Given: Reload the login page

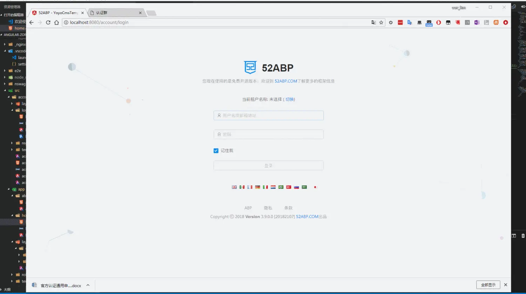Looking at the screenshot, I should click(48, 22).
